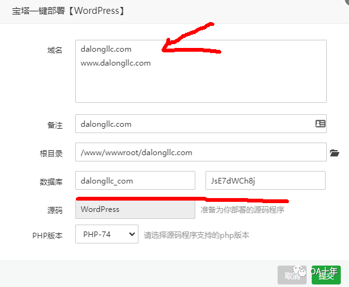Click the 源码 label
The height and width of the screenshot is (287, 349).
(x=55, y=210)
